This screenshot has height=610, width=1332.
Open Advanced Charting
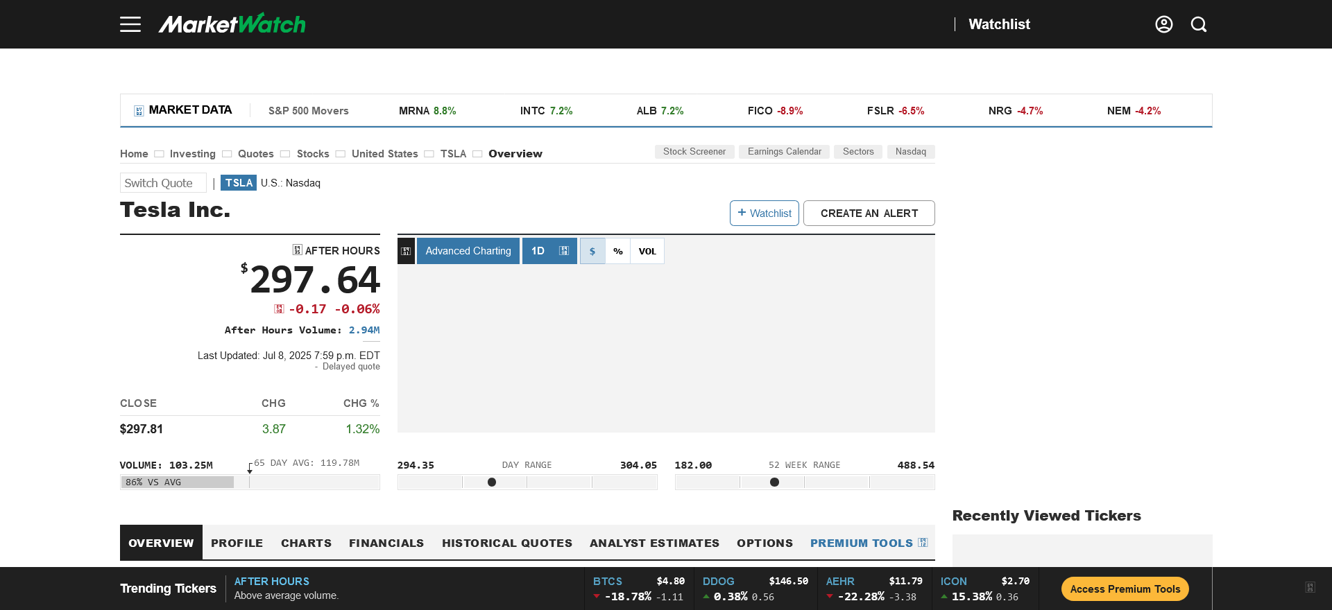[x=468, y=251]
